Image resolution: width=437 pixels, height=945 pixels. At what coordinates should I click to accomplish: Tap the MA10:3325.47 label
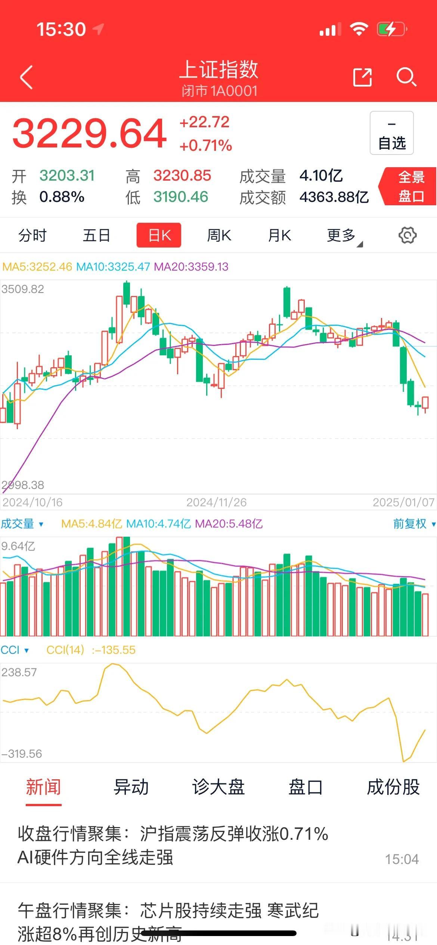113,267
